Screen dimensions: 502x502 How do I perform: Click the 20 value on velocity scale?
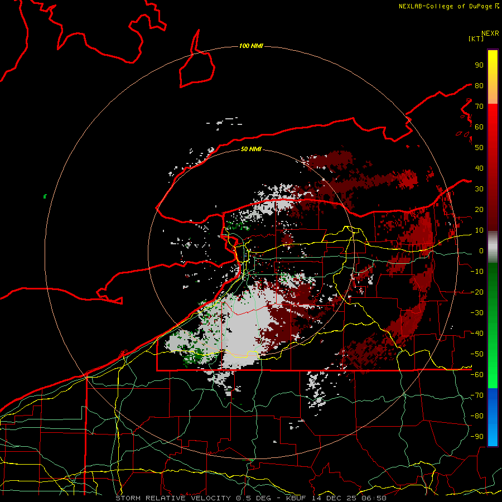pyautogui.click(x=479, y=209)
